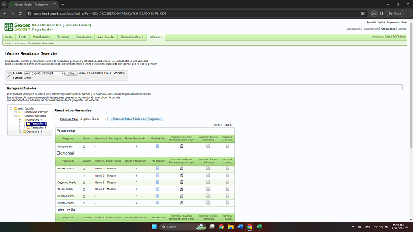Switch to the Planificación tab
The image size is (413, 232).
[x=41, y=37]
